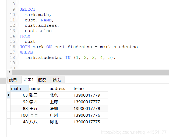The width and height of the screenshot is (169, 137).
Task: Click the current row indicator arrow
Action: click(x=9, y=95)
